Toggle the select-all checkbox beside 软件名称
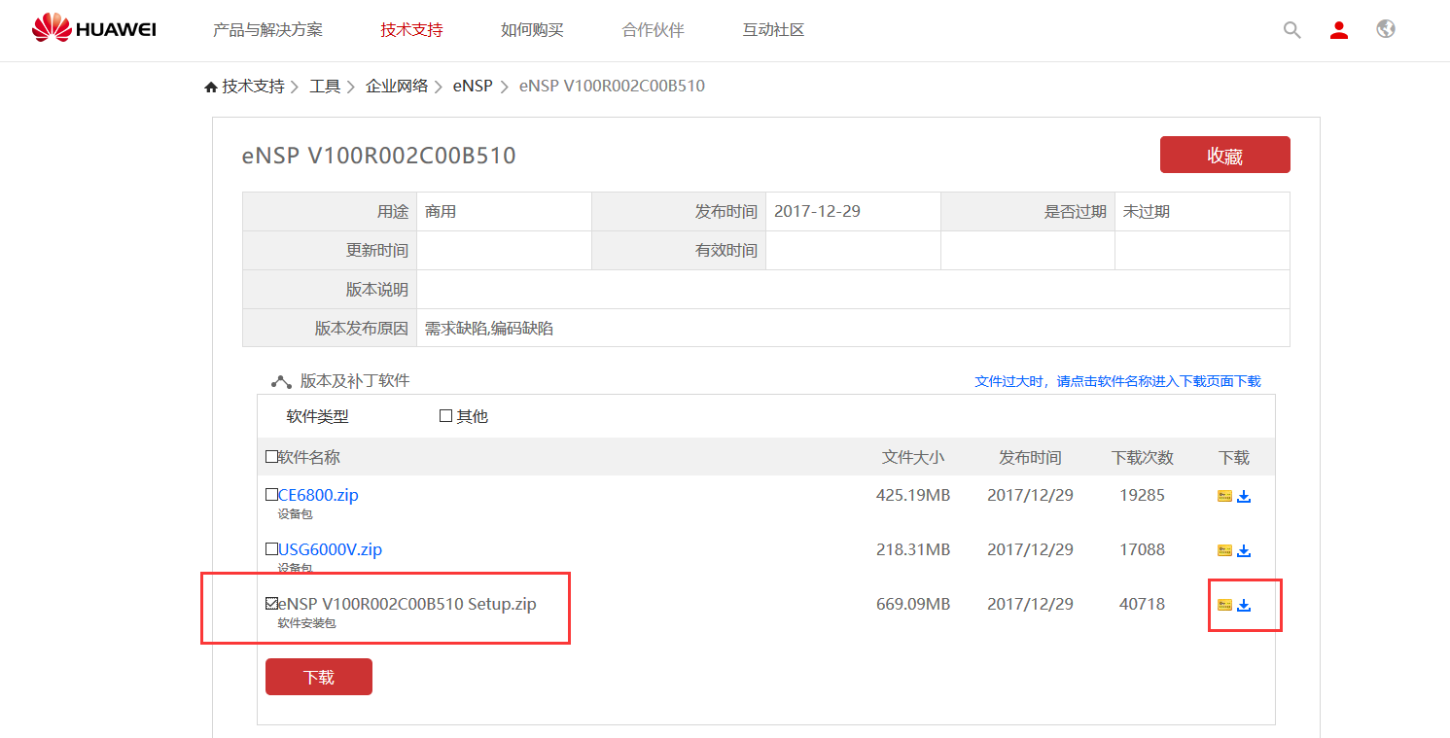Image resolution: width=1450 pixels, height=738 pixels. (x=271, y=457)
